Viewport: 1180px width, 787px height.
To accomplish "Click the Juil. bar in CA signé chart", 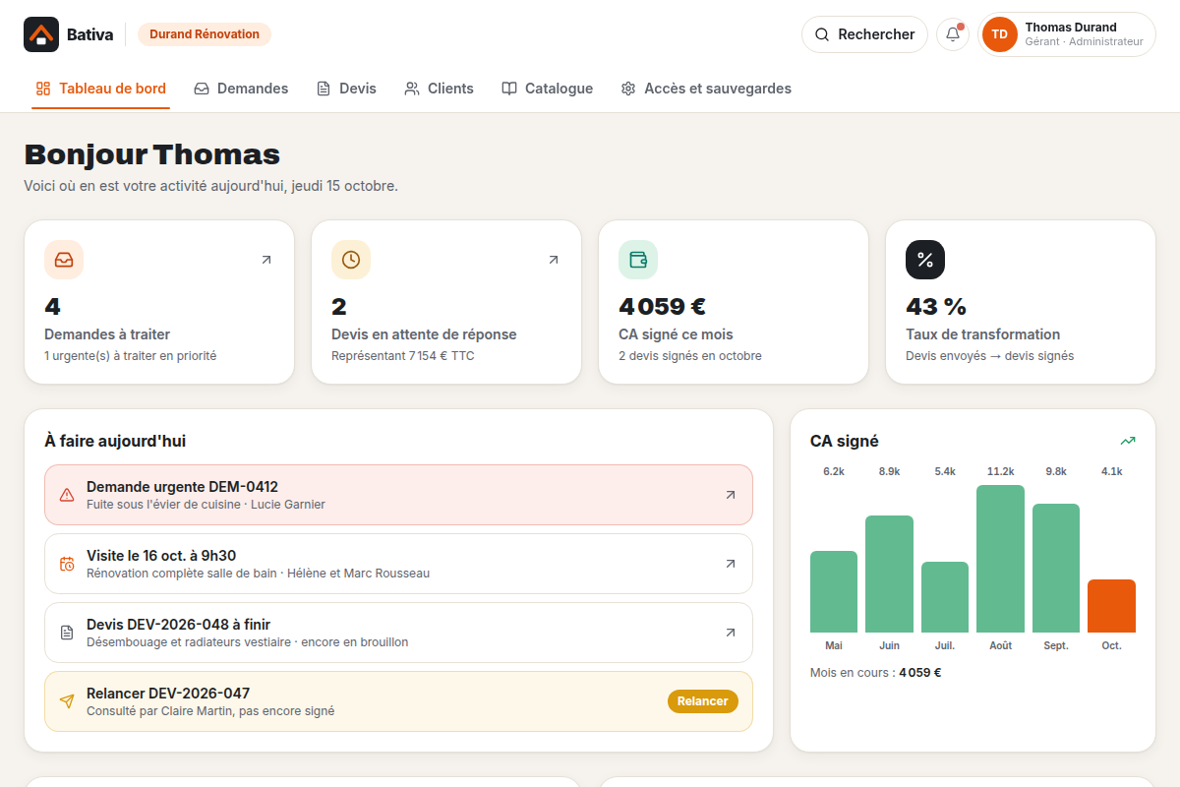I will coord(945,597).
